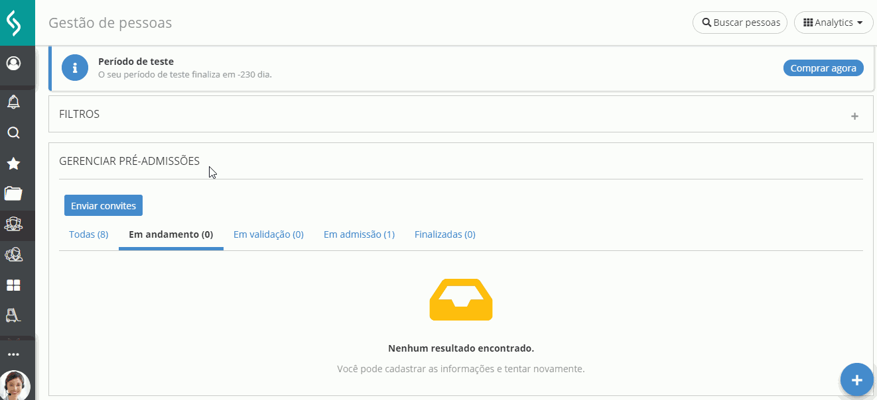Click the blue info icon in trial banner
Screen dimensions: 877x400
[x=75, y=68]
